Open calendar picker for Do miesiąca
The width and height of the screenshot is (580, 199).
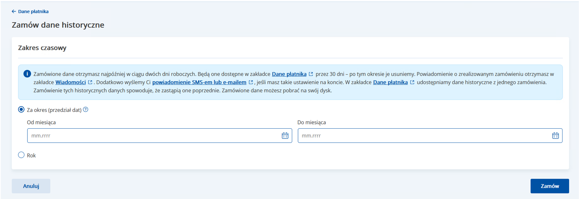coord(555,136)
